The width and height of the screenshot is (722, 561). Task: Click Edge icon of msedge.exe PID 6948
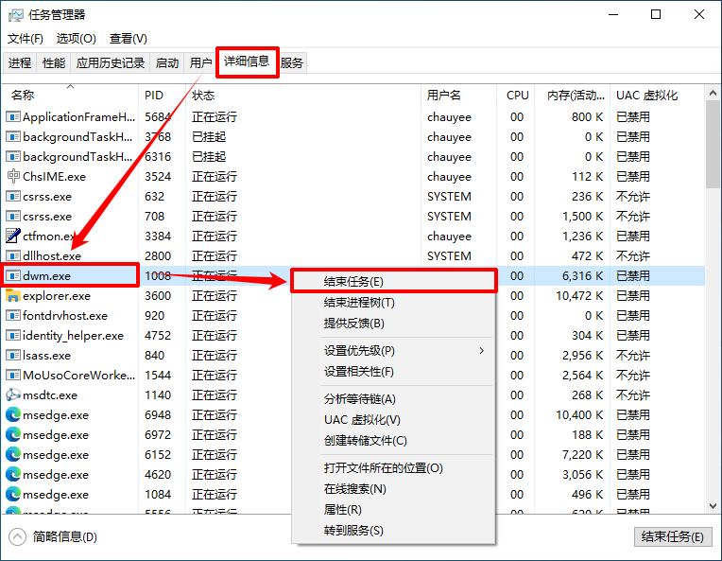(x=13, y=415)
